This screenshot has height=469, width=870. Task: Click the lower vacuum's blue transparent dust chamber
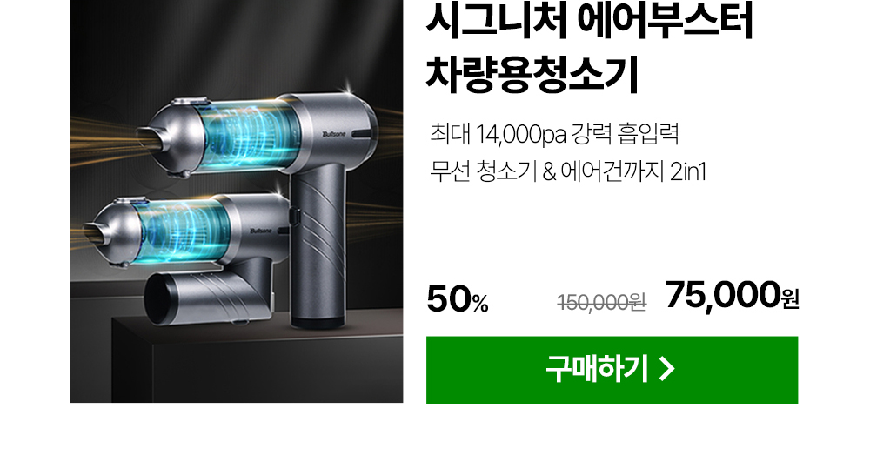pos(183,229)
